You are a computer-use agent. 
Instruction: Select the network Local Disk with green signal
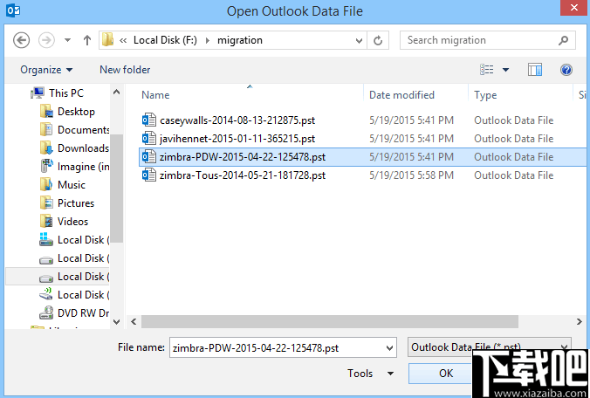coord(74,294)
